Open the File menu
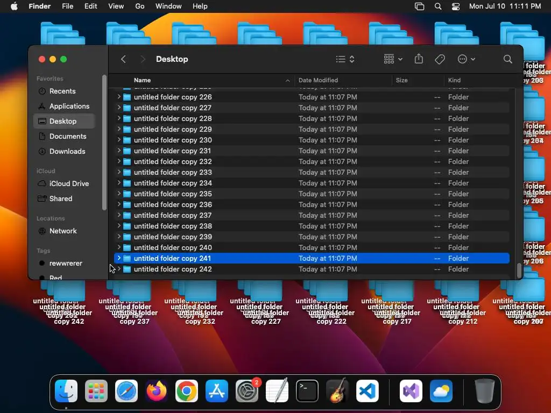This screenshot has height=413, width=551. tap(67, 6)
